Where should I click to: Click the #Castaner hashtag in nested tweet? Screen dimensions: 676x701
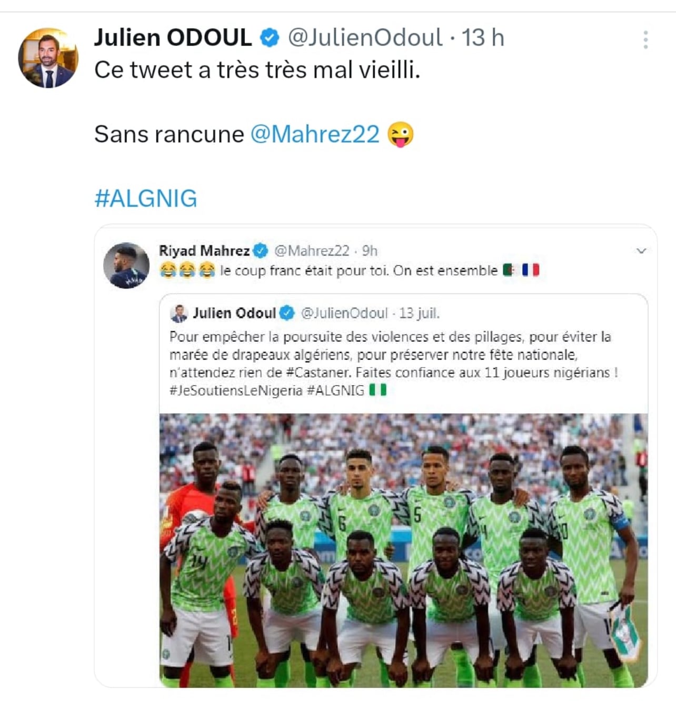point(318,373)
